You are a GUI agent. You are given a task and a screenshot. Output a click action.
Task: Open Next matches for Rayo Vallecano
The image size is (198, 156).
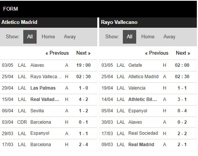[x=183, y=53]
